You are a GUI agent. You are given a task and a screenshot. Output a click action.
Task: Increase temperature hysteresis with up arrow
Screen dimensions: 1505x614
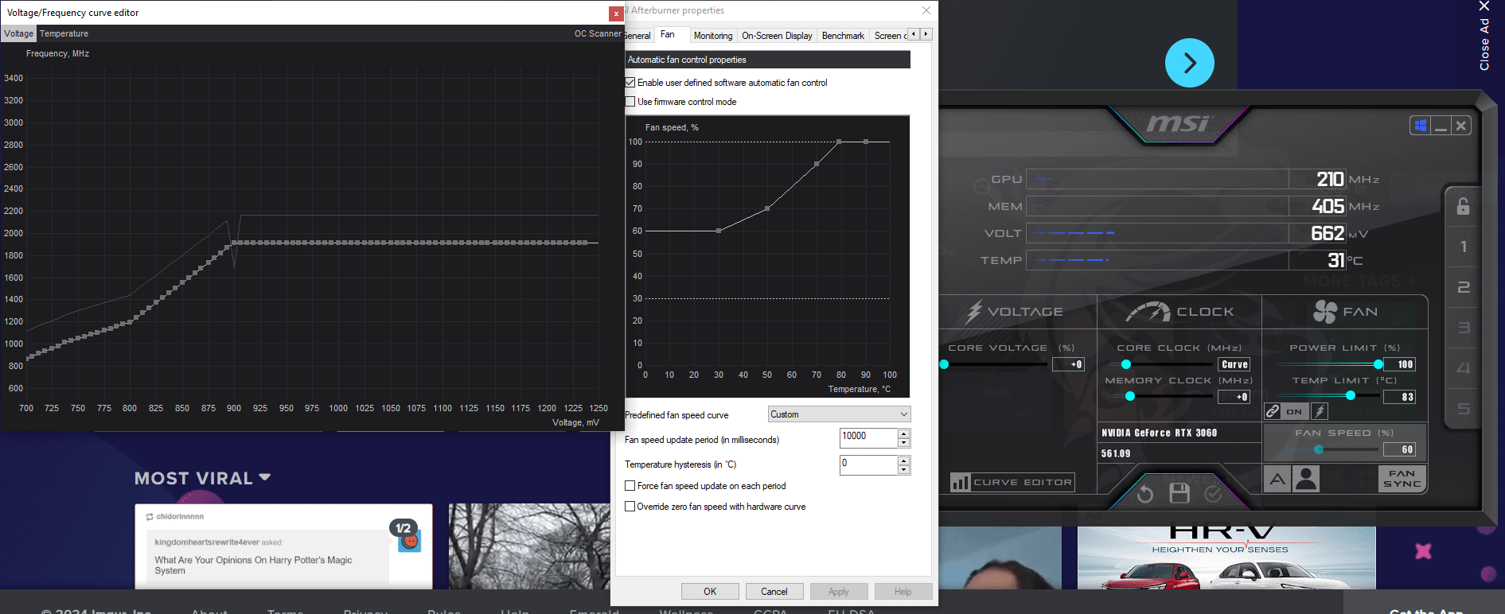(x=903, y=460)
